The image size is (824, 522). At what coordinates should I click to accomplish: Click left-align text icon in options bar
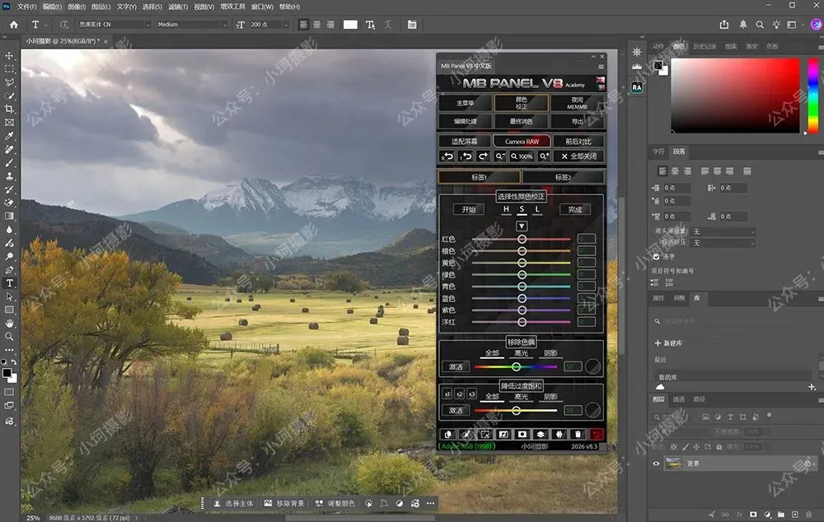pyautogui.click(x=304, y=25)
